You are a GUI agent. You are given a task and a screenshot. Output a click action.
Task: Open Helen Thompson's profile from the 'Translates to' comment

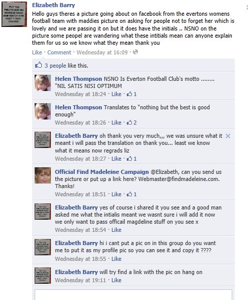coord(78,107)
